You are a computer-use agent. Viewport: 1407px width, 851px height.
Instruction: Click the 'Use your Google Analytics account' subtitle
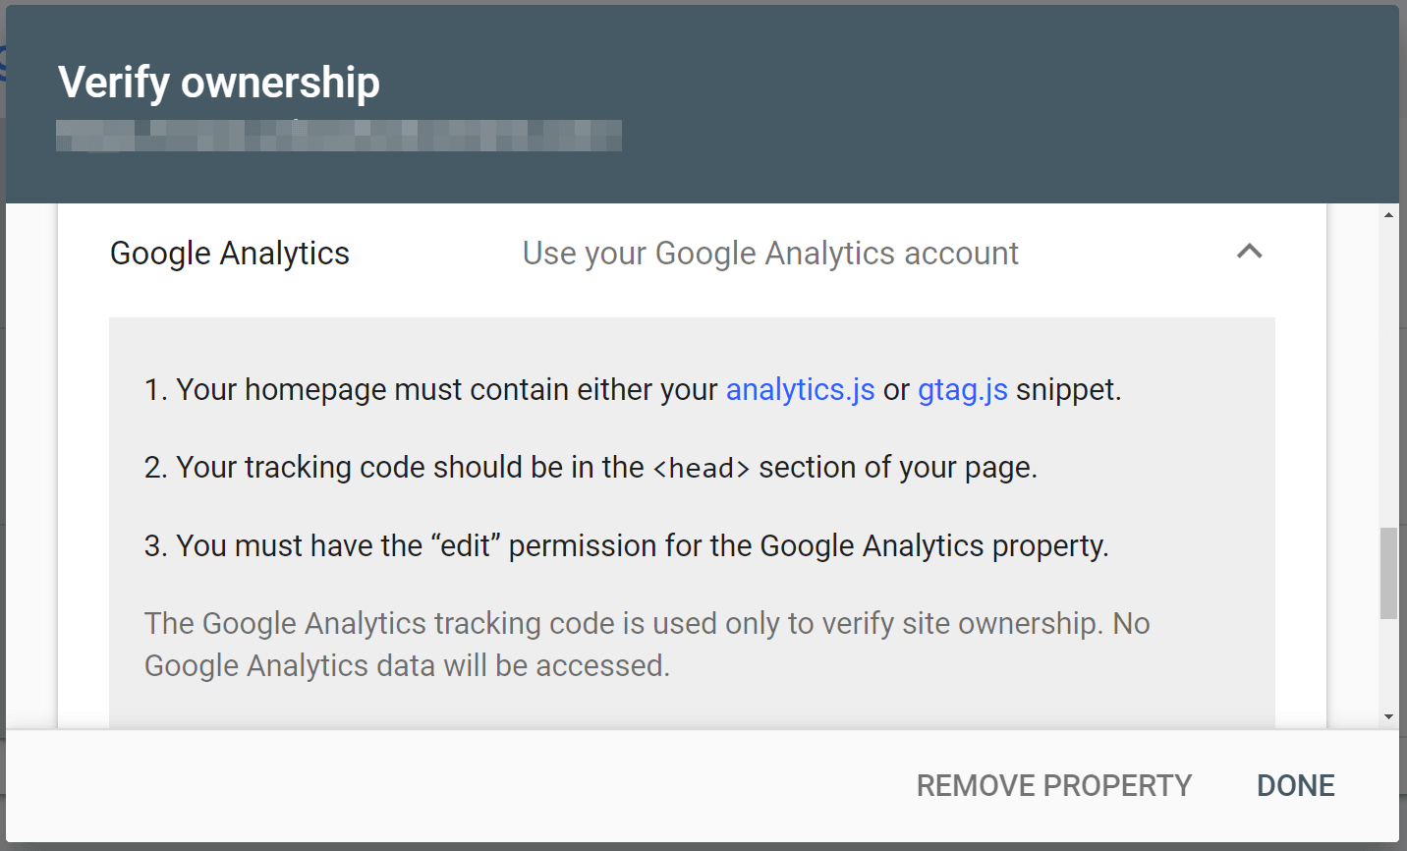[x=770, y=253]
